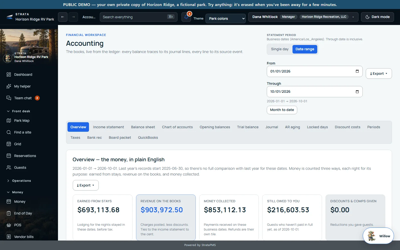Open the Through date calendar picker icon

click(x=357, y=91)
